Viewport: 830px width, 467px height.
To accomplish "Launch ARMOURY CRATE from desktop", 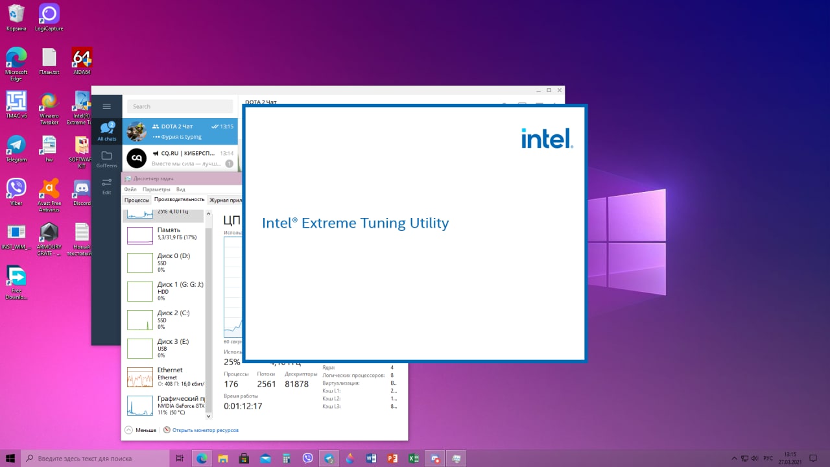I will coord(49,239).
